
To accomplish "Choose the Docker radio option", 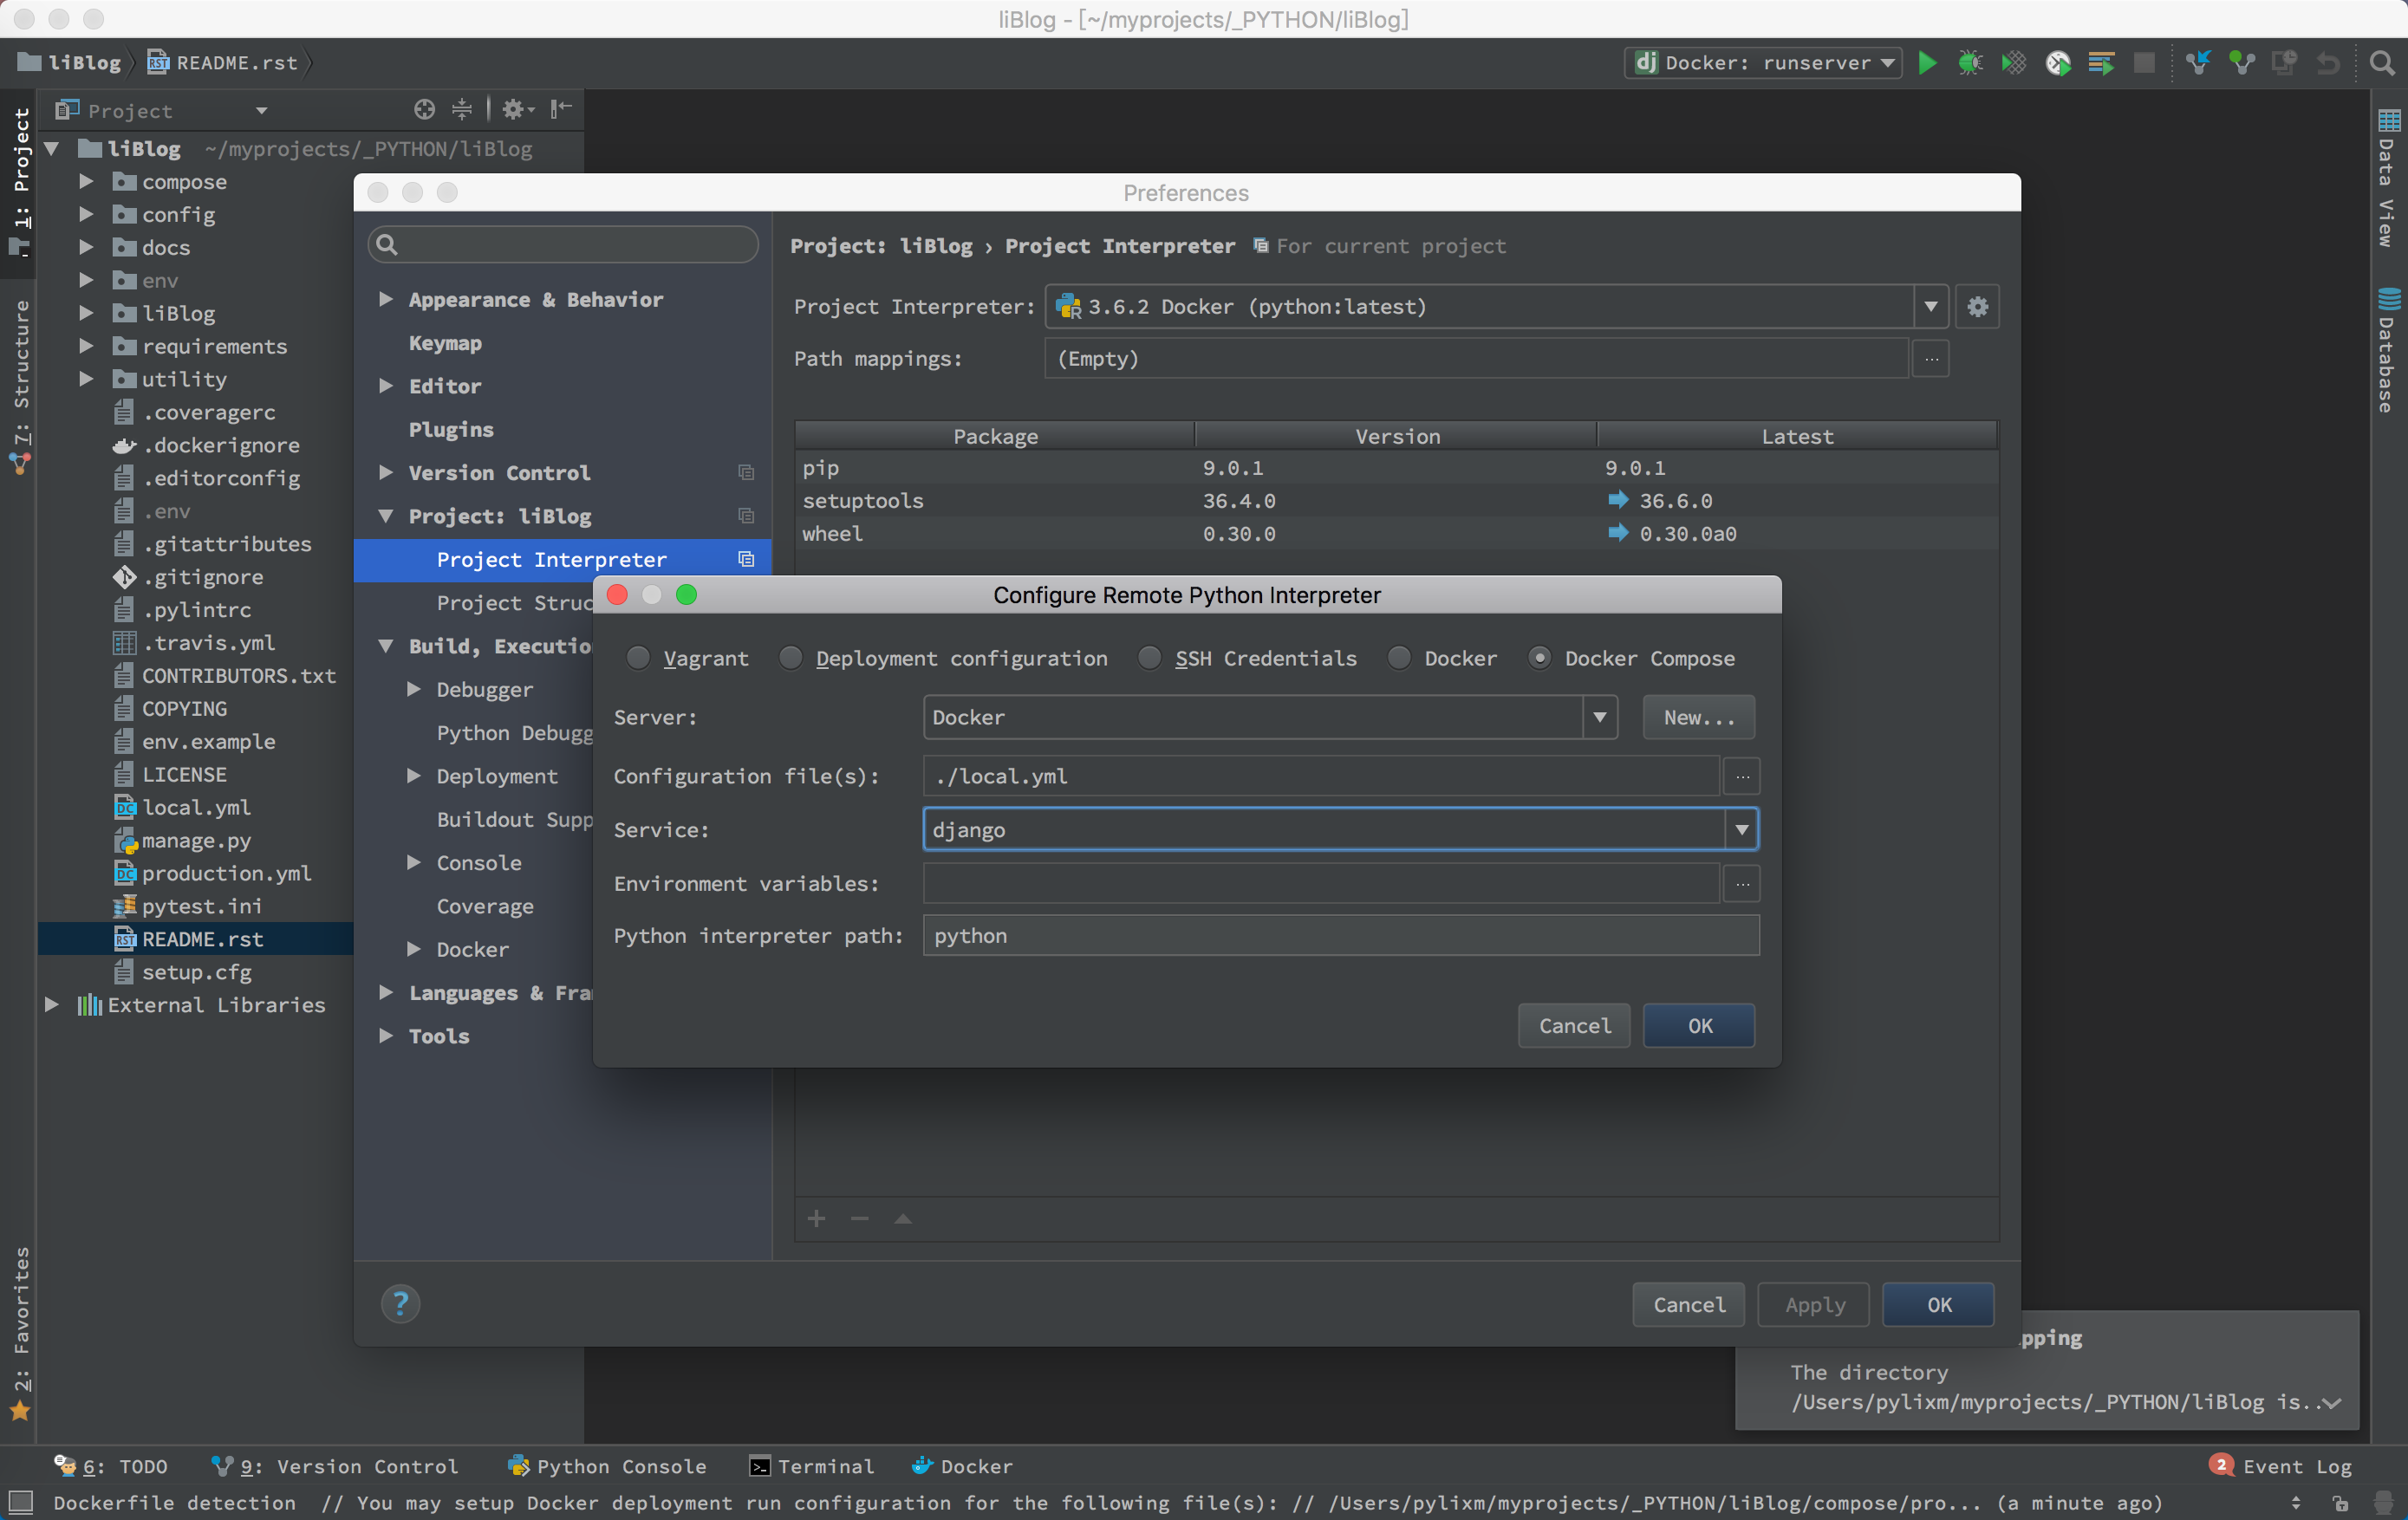I will (x=1399, y=658).
